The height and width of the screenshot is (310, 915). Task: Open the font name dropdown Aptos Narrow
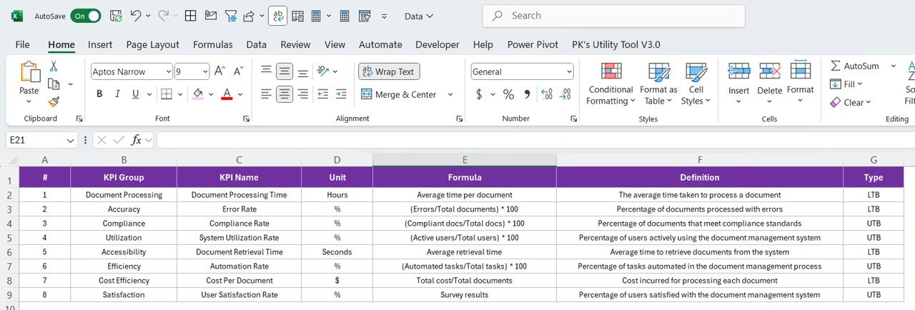coord(168,71)
